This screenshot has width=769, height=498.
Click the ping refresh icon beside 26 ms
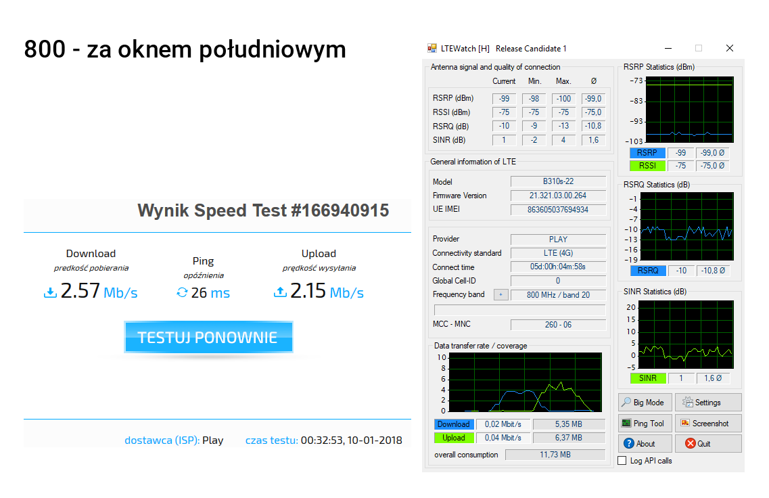(182, 293)
